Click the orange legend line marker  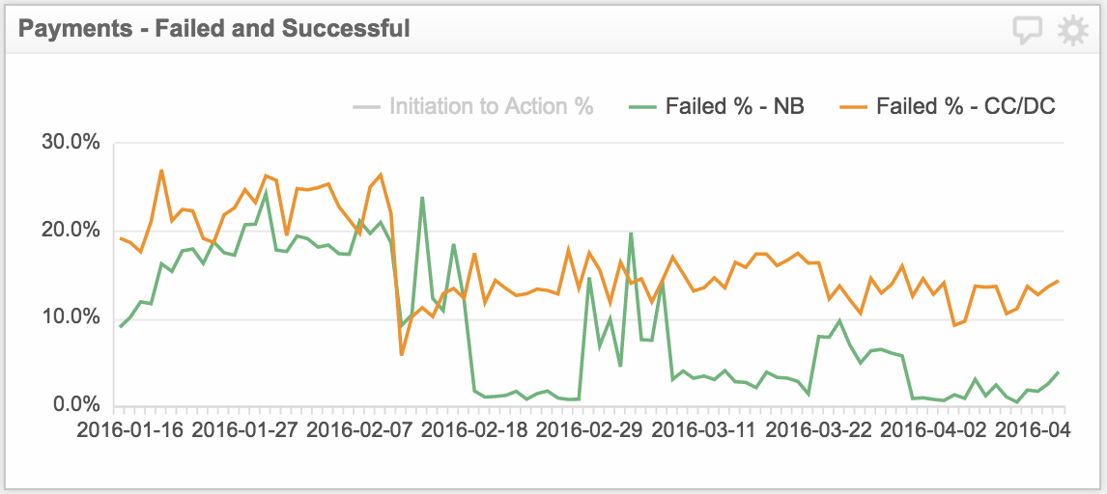[852, 106]
